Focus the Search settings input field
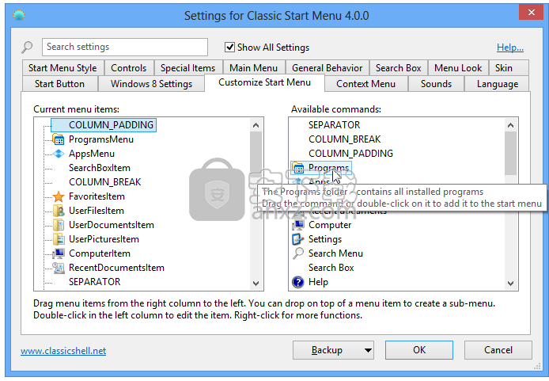Image resolution: width=549 pixels, height=381 pixels. 125,47
